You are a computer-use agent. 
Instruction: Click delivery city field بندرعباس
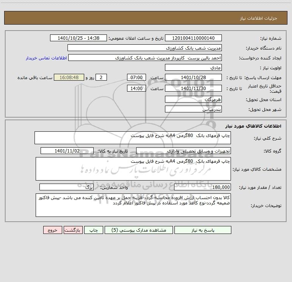coord(193,109)
